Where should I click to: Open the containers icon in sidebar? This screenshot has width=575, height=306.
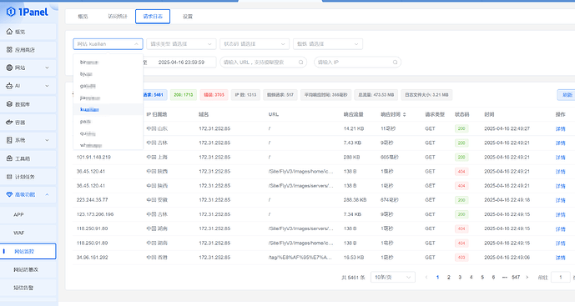[9, 122]
